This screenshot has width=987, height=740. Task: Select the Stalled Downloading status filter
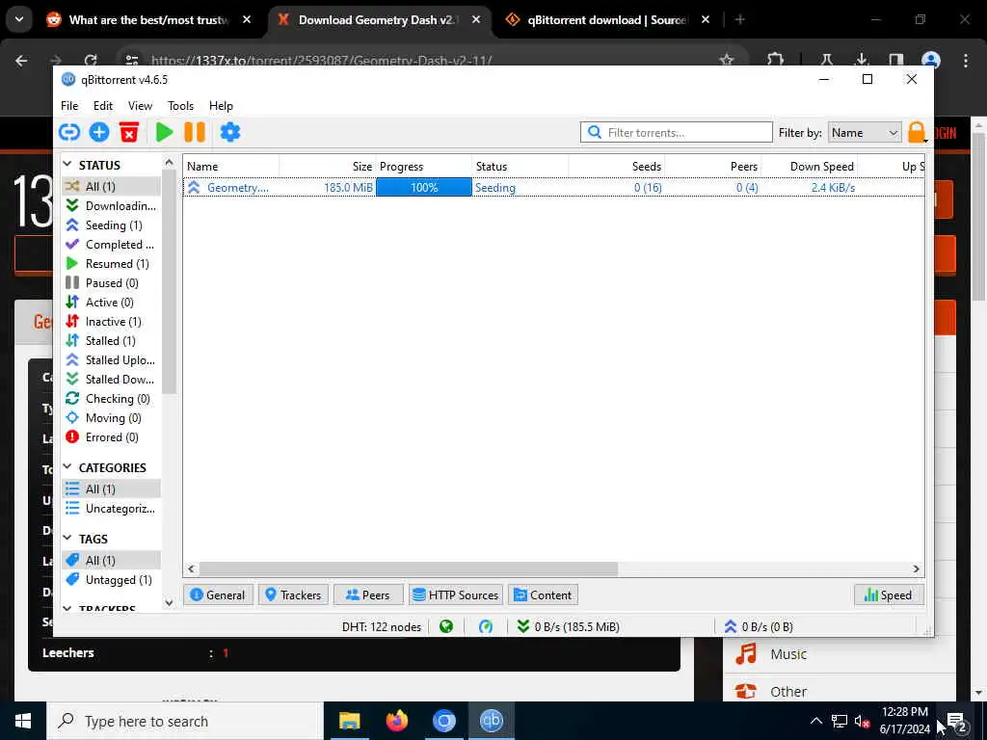(x=112, y=380)
